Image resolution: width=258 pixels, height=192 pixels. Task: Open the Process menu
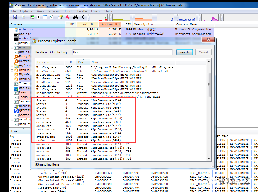pyautogui.click(x=55, y=11)
